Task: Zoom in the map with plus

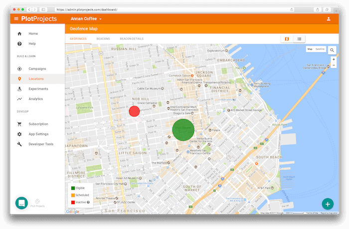Action: point(334,60)
